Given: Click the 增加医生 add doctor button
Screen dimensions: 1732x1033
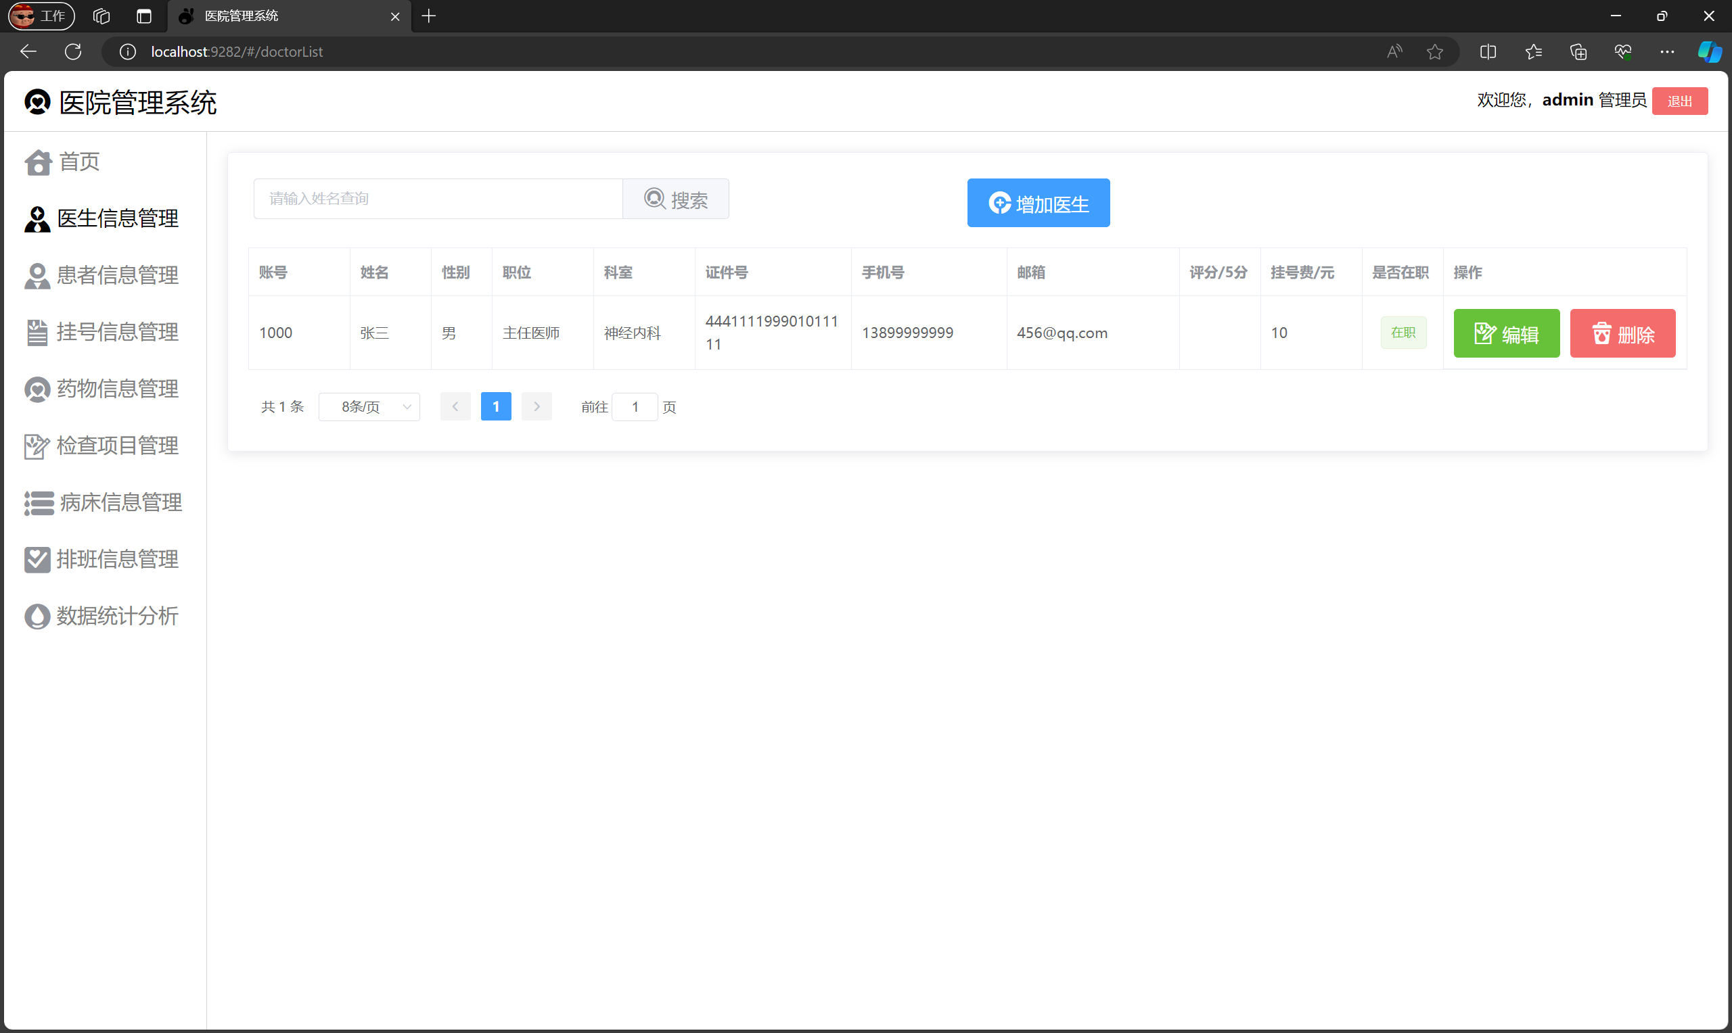Looking at the screenshot, I should [x=1038, y=203].
